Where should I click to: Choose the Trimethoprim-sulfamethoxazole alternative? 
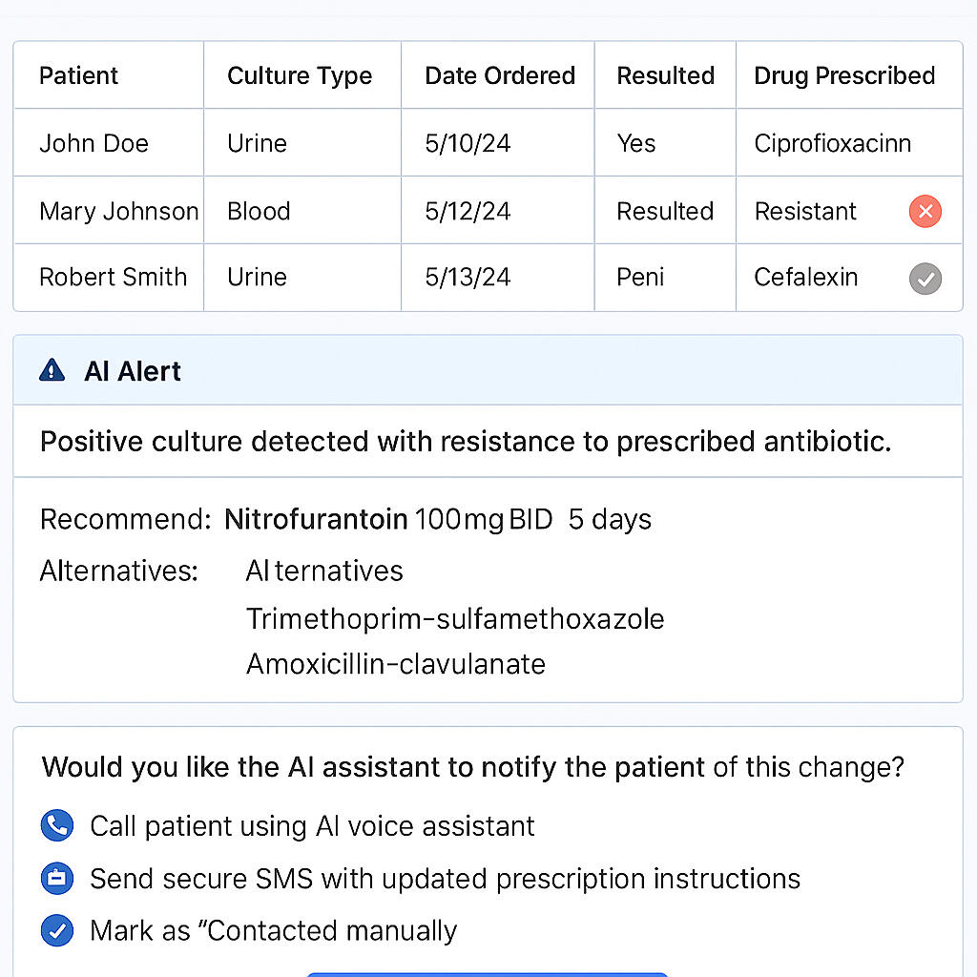[455, 618]
